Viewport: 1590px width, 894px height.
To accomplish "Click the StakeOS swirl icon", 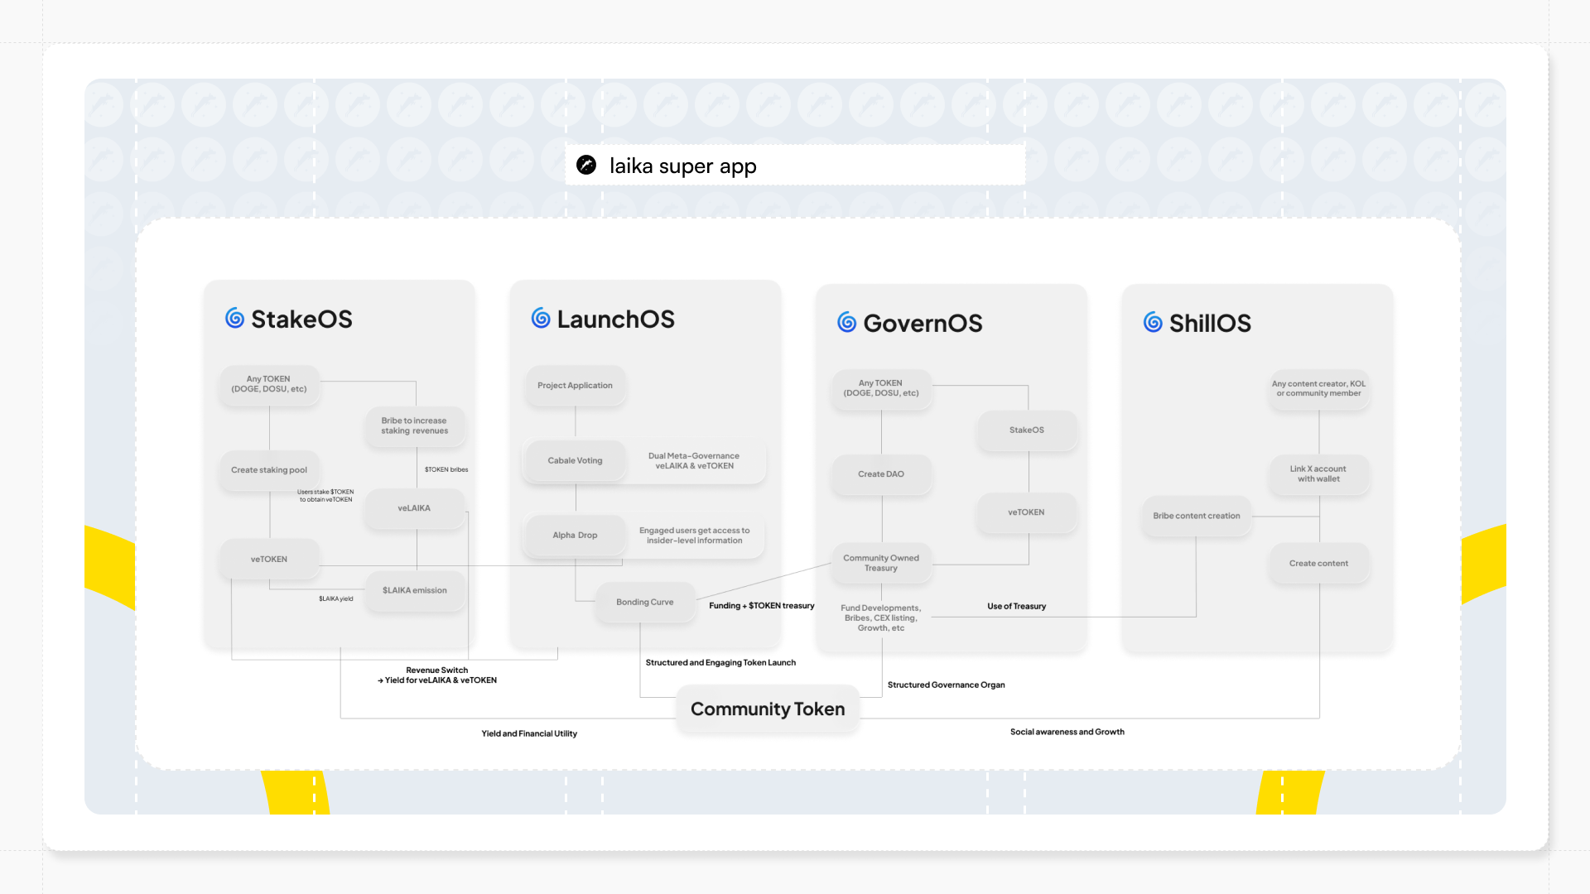I will point(235,319).
